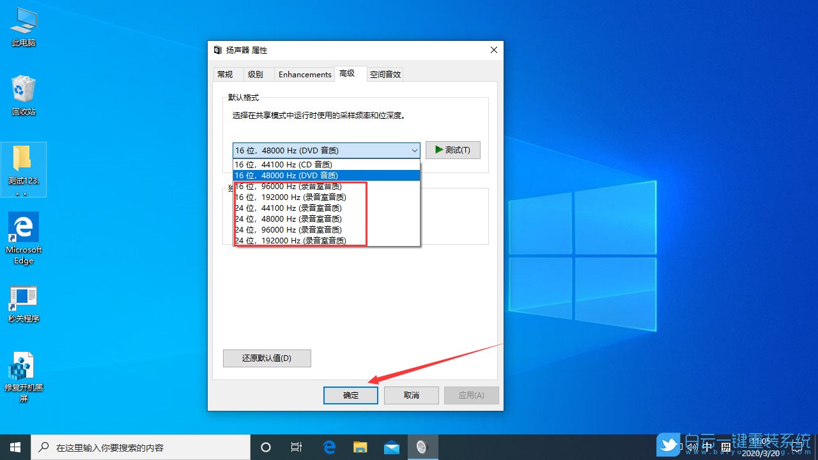Open the 秒关程序 desktop shortcut

tap(23, 297)
